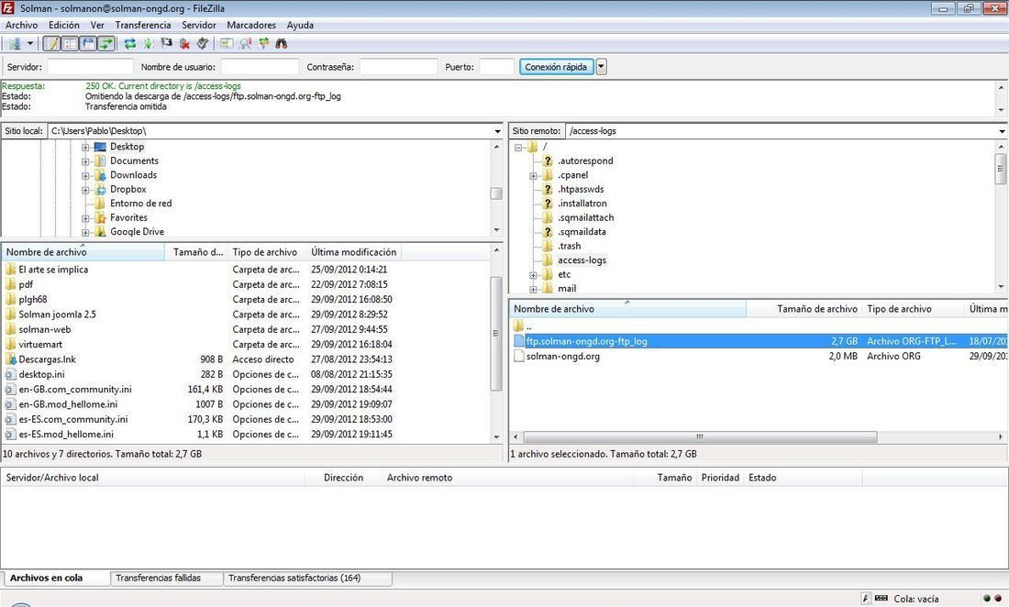Image resolution: width=1009 pixels, height=607 pixels.
Task: Toggle transfer queue display
Action: point(105,44)
